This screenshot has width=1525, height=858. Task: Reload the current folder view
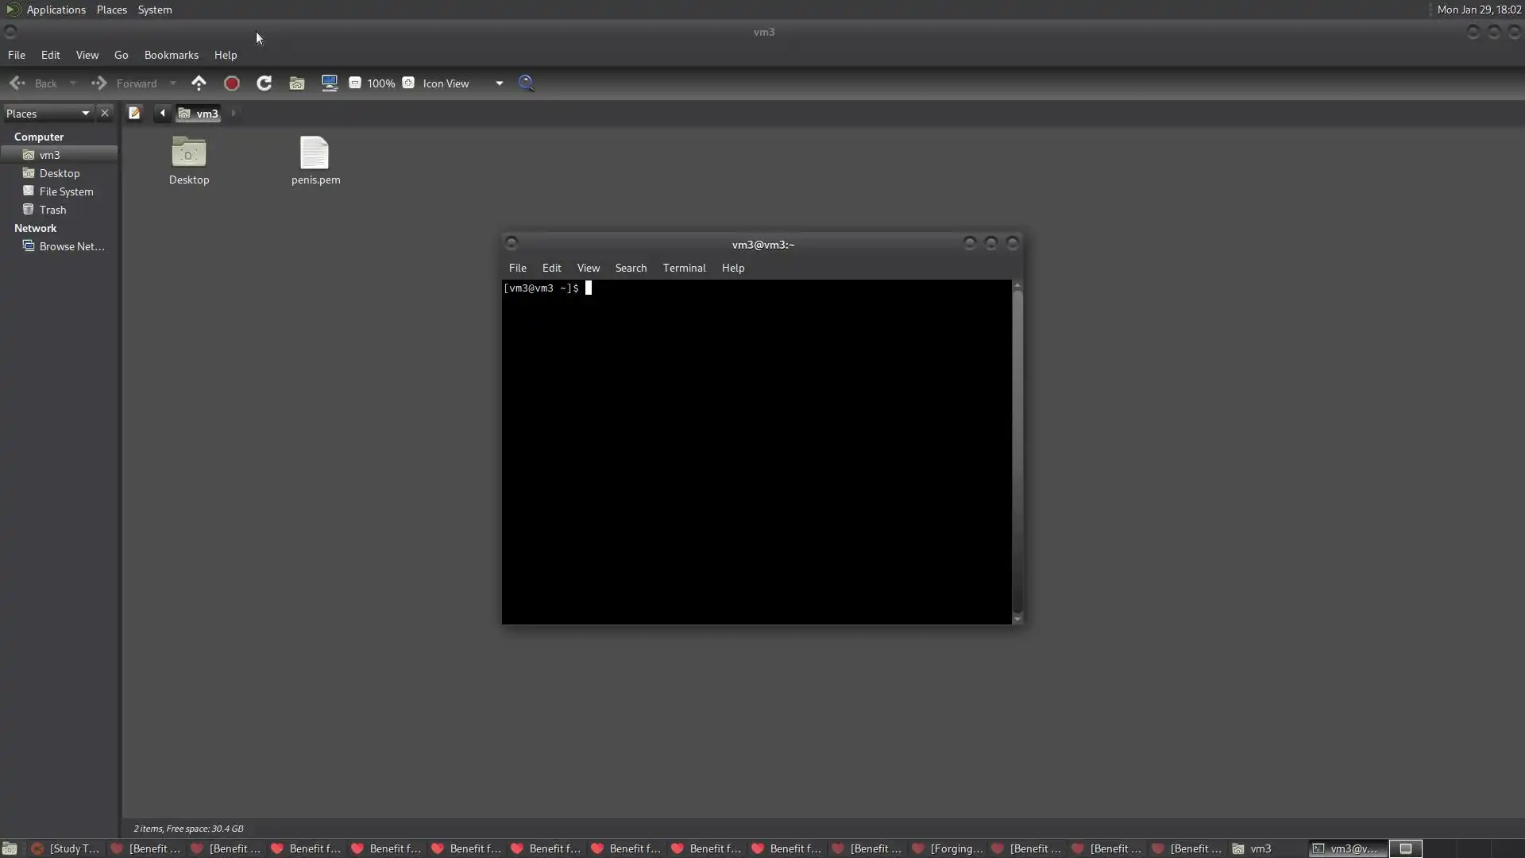(264, 83)
